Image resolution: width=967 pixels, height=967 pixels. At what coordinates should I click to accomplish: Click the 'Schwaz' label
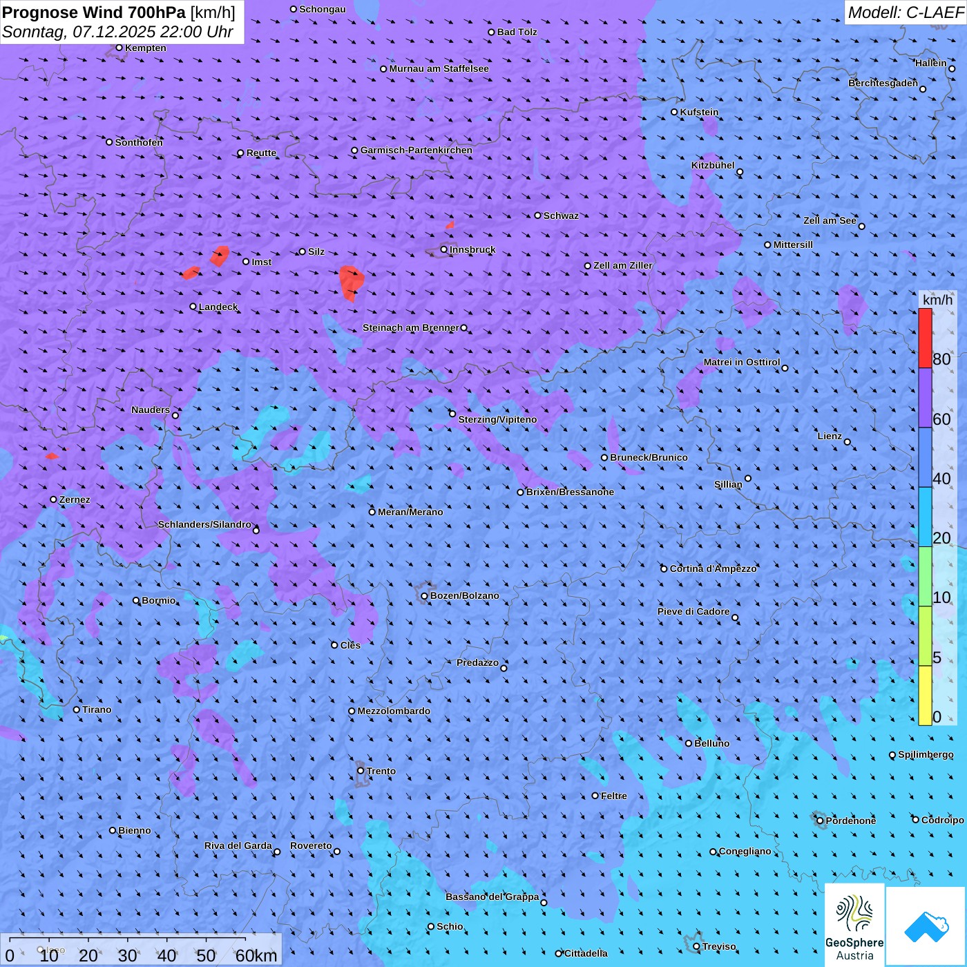561,216
